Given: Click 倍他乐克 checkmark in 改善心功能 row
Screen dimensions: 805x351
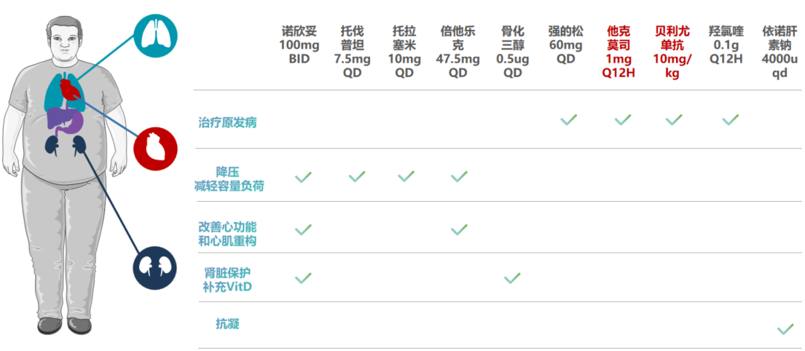Looking at the screenshot, I should [459, 229].
